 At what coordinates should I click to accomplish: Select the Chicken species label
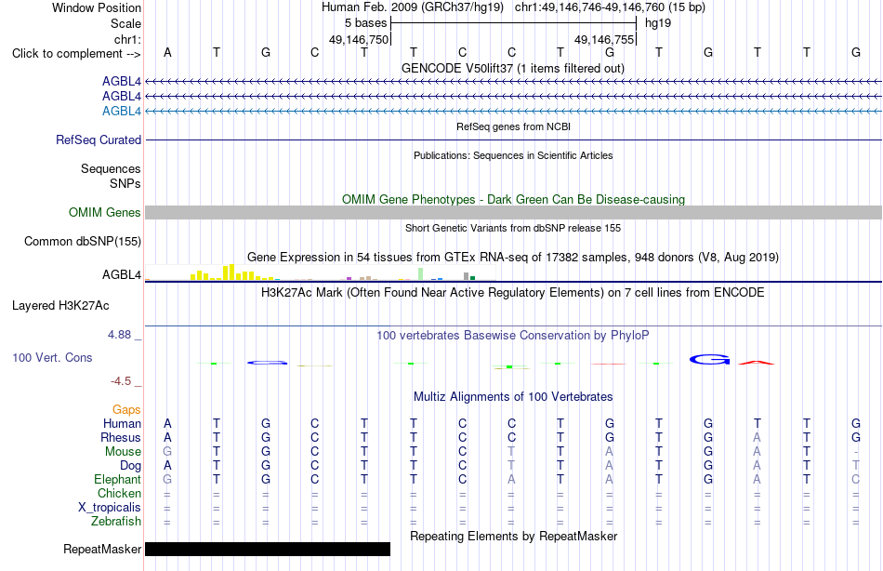pos(119,493)
